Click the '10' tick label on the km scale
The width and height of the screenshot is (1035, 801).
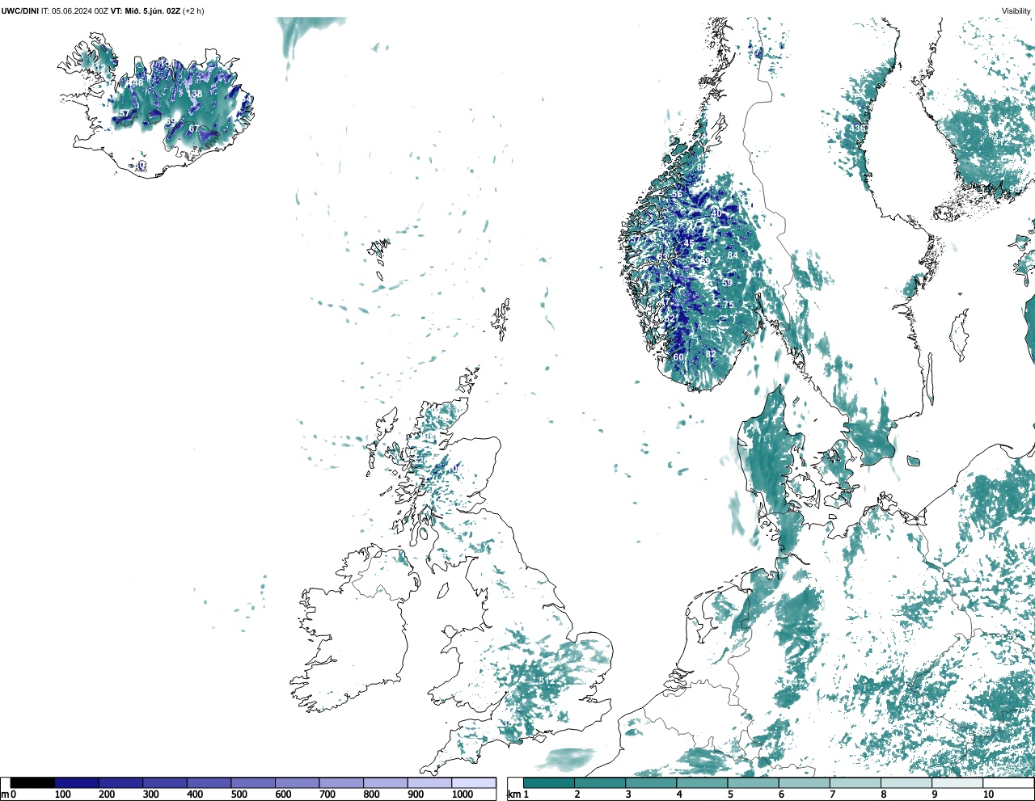(988, 795)
